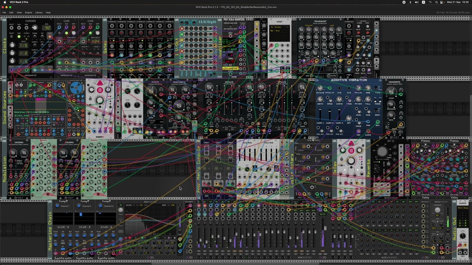
Task: Click the RESONANCE knob on Tangents
Action: click(392, 104)
